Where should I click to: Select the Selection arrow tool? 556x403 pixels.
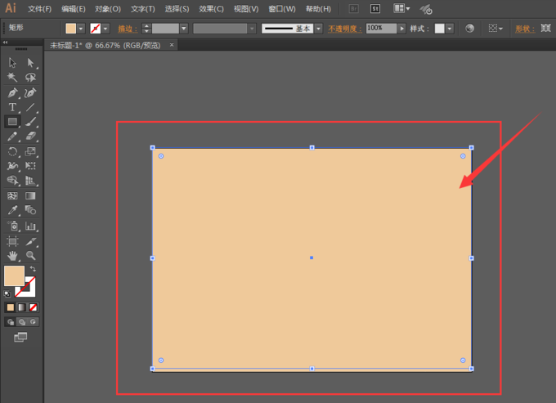point(12,63)
